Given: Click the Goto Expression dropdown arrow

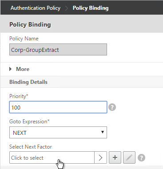Looking at the screenshot, I should coord(103,132).
